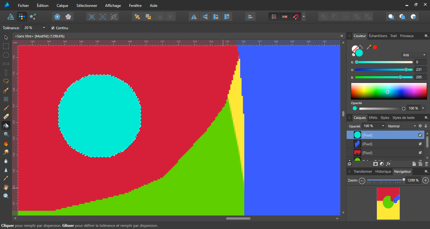Open the Navigateur panel options menu
The height and width of the screenshot is (229, 430).
click(426, 171)
